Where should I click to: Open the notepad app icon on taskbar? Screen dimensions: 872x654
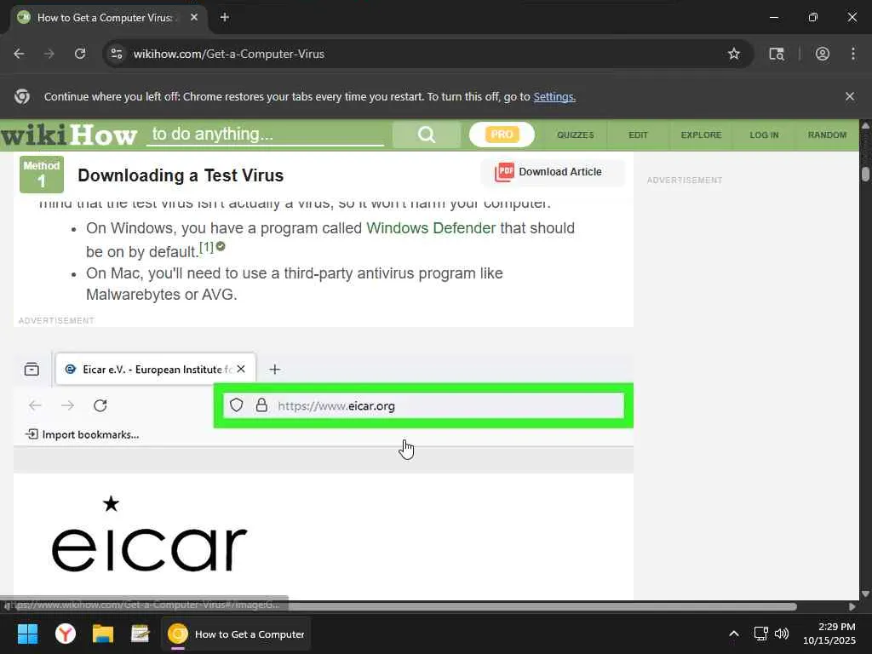[x=141, y=634]
